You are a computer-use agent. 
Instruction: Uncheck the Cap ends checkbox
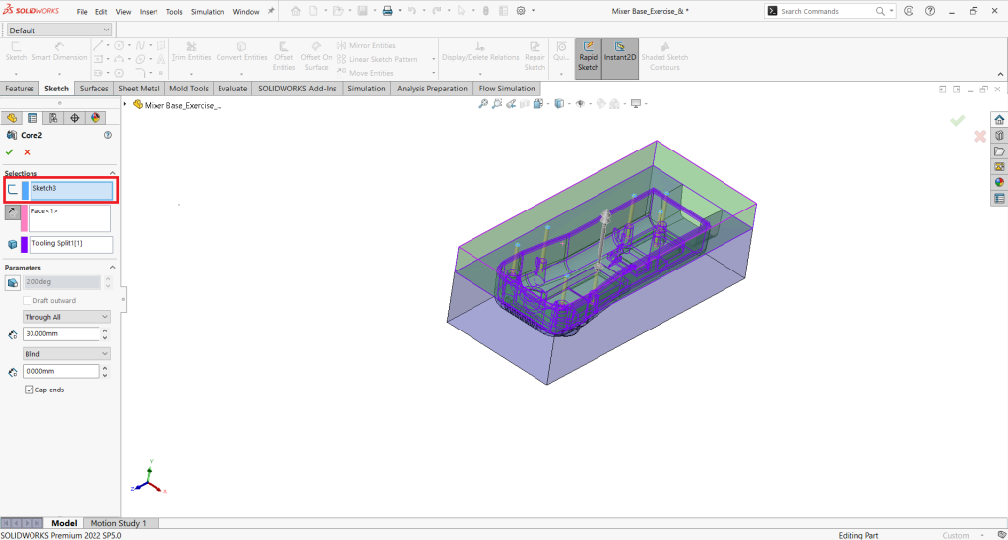tap(30, 390)
